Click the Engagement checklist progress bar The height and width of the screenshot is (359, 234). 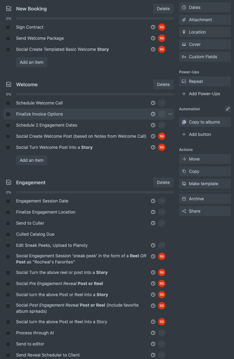[95, 193]
